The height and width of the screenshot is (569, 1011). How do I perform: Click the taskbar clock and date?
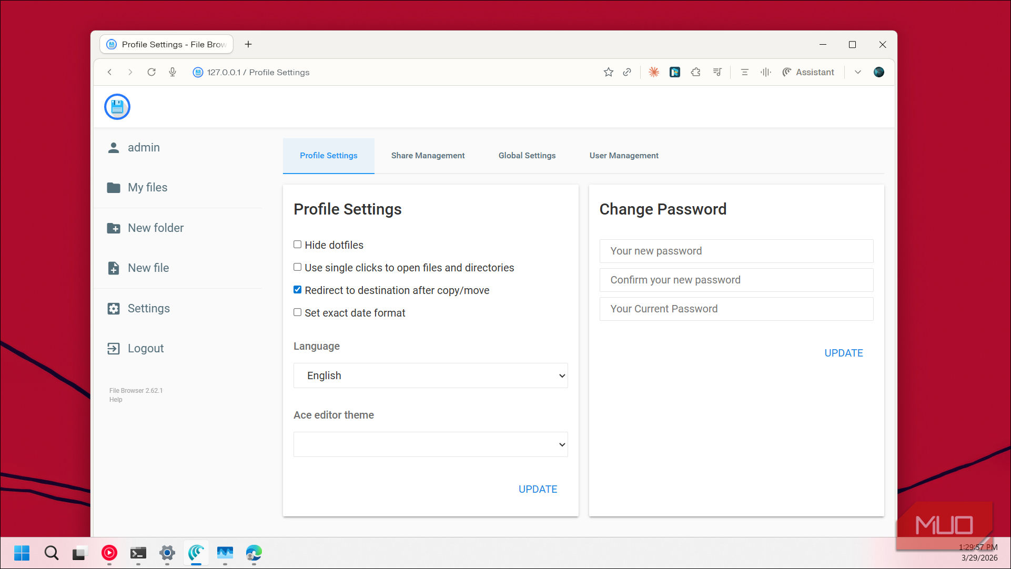point(979,553)
